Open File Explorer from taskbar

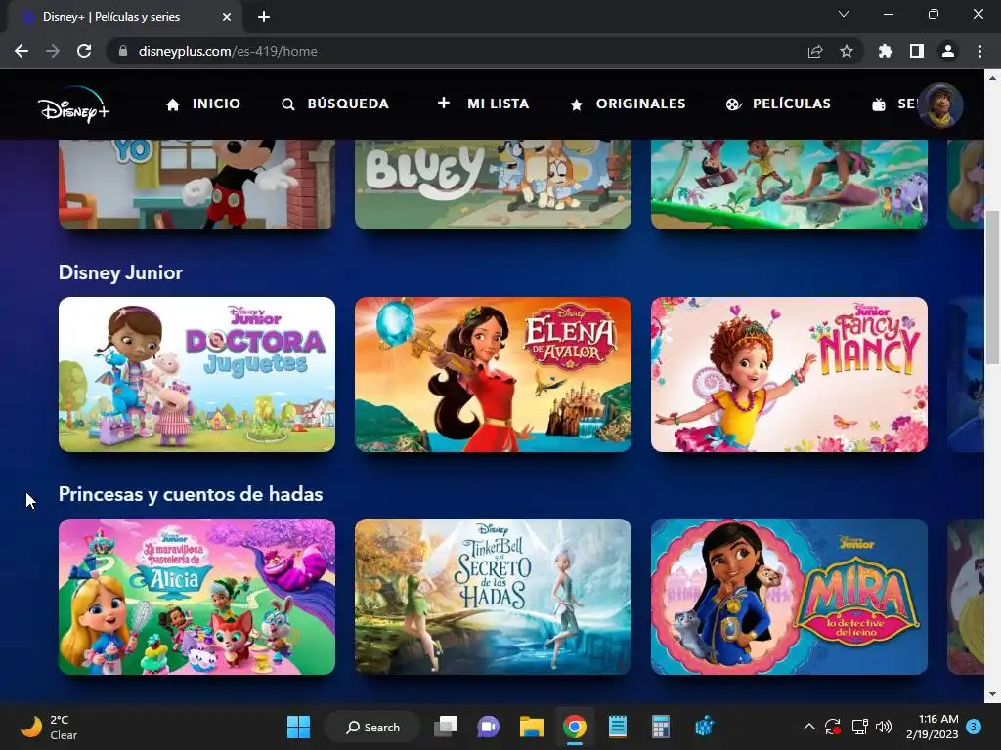coord(531,727)
